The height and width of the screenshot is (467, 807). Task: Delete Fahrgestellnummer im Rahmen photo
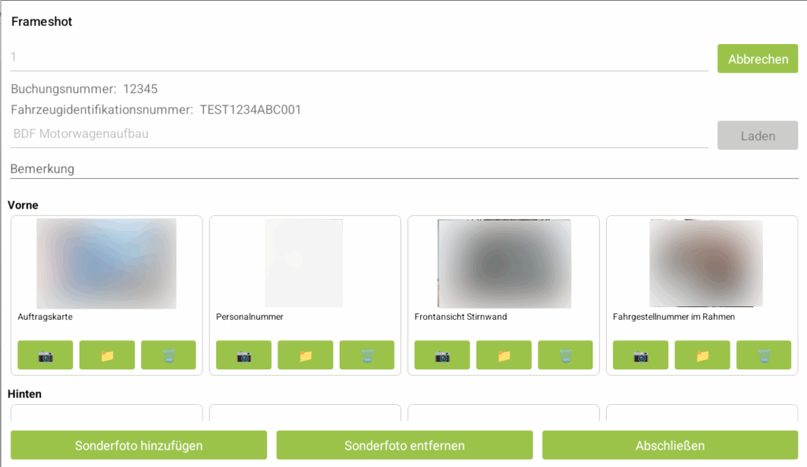[x=764, y=355]
